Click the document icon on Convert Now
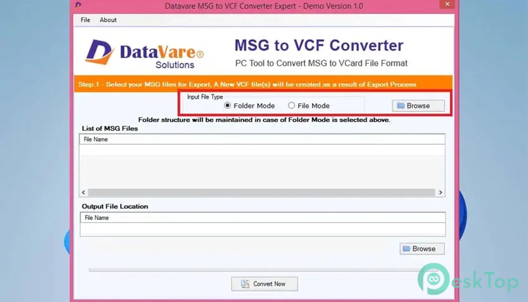This screenshot has height=302, width=528. (x=246, y=284)
